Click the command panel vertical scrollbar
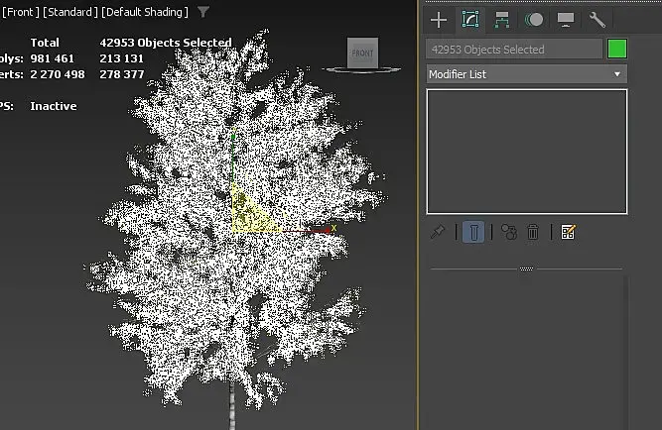Image resolution: width=662 pixels, height=430 pixels. [x=625, y=353]
